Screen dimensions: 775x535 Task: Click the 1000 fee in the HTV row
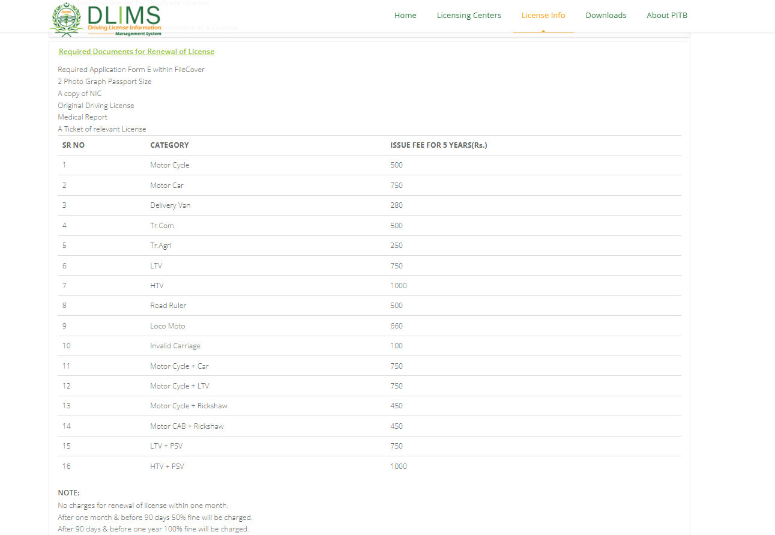pos(399,286)
